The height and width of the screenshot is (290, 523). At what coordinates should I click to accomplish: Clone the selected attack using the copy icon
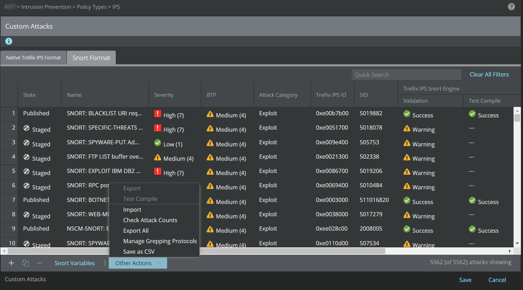(26, 263)
